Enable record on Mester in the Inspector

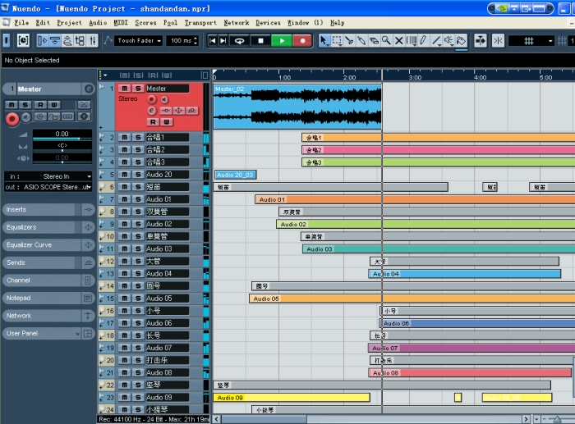[x=12, y=119]
